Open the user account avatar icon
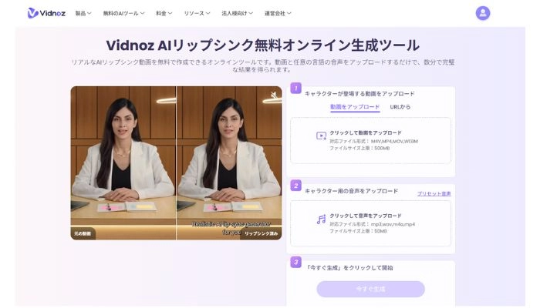Image resolution: width=540 pixels, height=308 pixels. point(482,13)
